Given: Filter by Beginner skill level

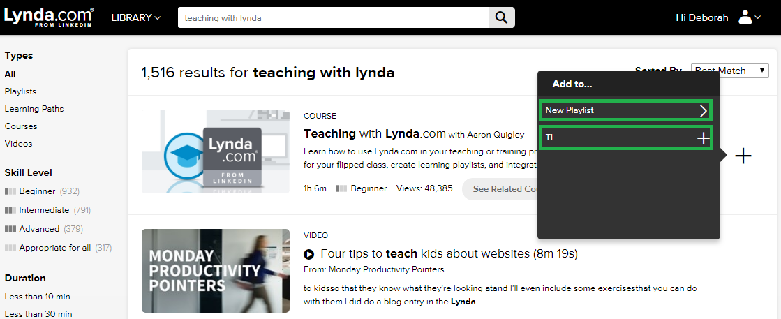Looking at the screenshot, I should (42, 191).
